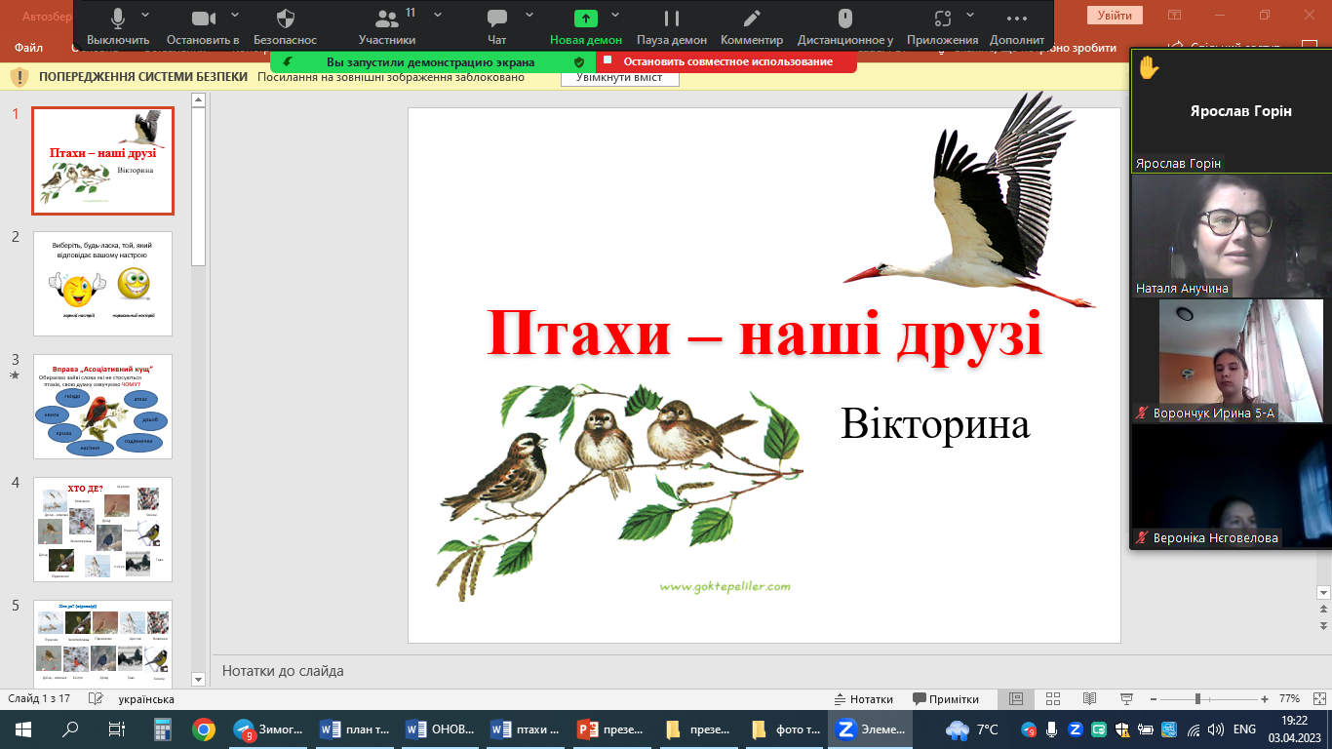Click Слайд 1 з 17 indicator
Viewport: 1332px width, 749px height.
click(x=39, y=699)
